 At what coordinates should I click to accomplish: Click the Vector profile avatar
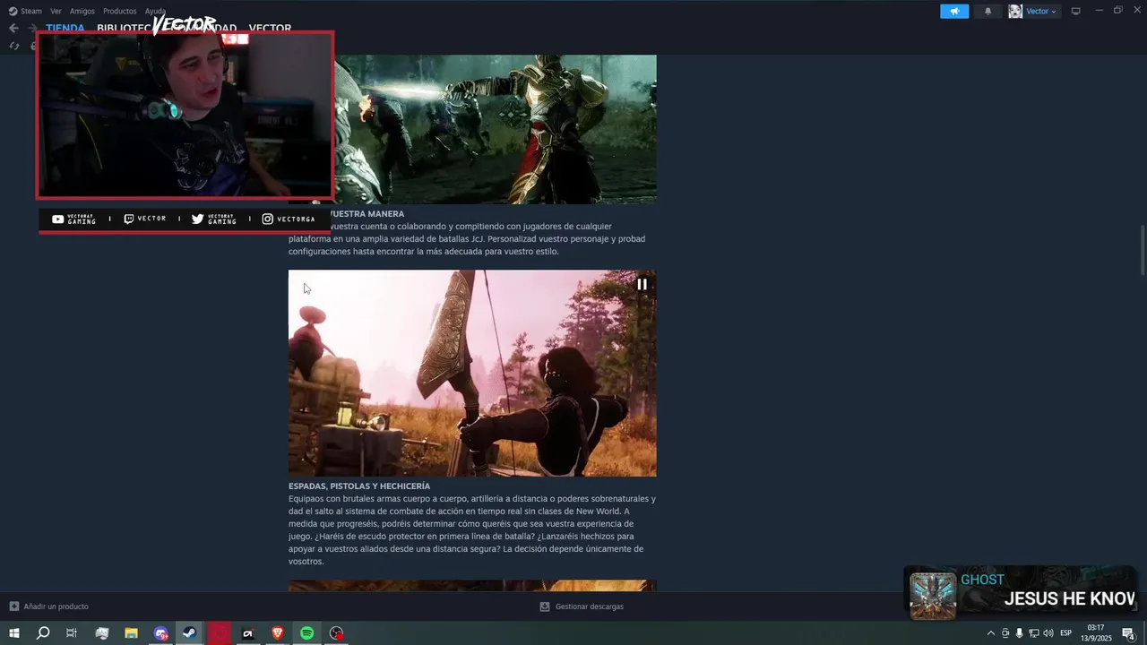[x=1015, y=11]
